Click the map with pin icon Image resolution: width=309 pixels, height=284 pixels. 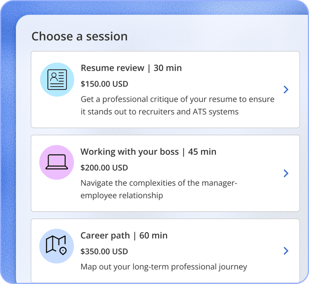coord(56,245)
